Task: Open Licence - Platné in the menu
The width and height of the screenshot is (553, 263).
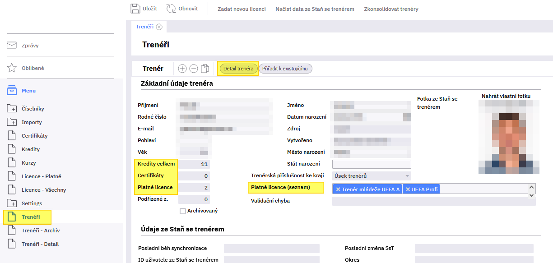Action: click(42, 176)
